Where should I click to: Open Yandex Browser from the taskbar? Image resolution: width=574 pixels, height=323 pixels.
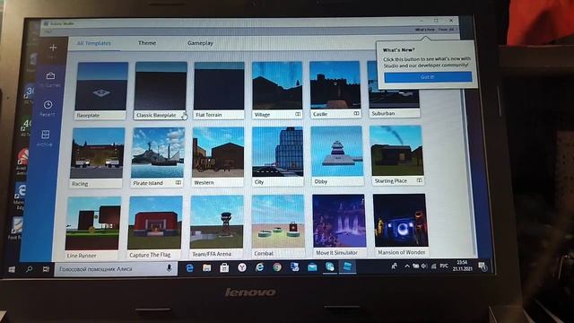(x=242, y=267)
